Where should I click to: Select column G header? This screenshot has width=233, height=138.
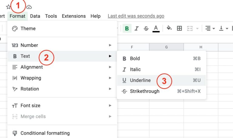(167, 47)
